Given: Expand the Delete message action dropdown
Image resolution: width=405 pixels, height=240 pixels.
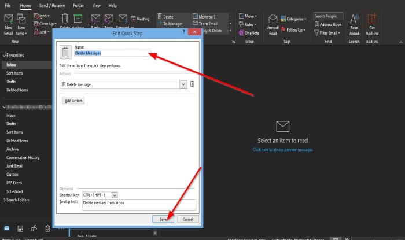Looking at the screenshot, I should (183, 84).
